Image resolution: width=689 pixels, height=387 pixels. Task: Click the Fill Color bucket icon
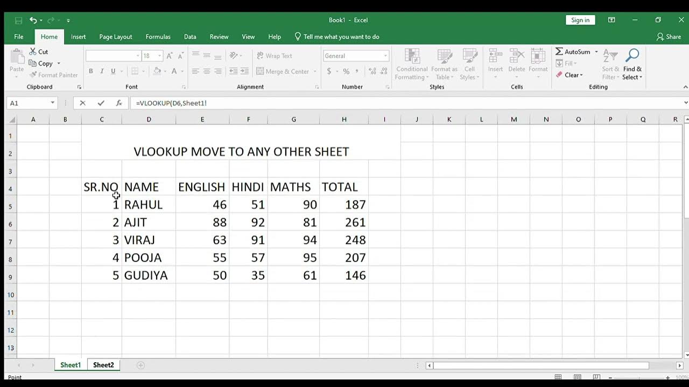(157, 71)
